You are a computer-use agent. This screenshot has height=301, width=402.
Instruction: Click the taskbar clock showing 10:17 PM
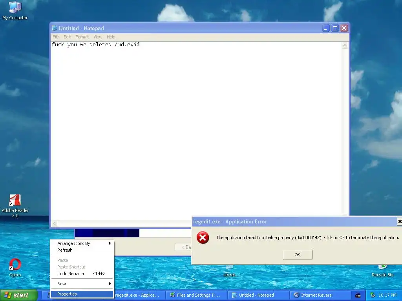(387, 296)
